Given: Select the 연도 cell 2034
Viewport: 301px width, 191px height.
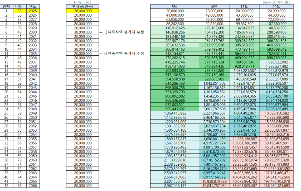Looking at the screenshot, I should tap(33, 49).
